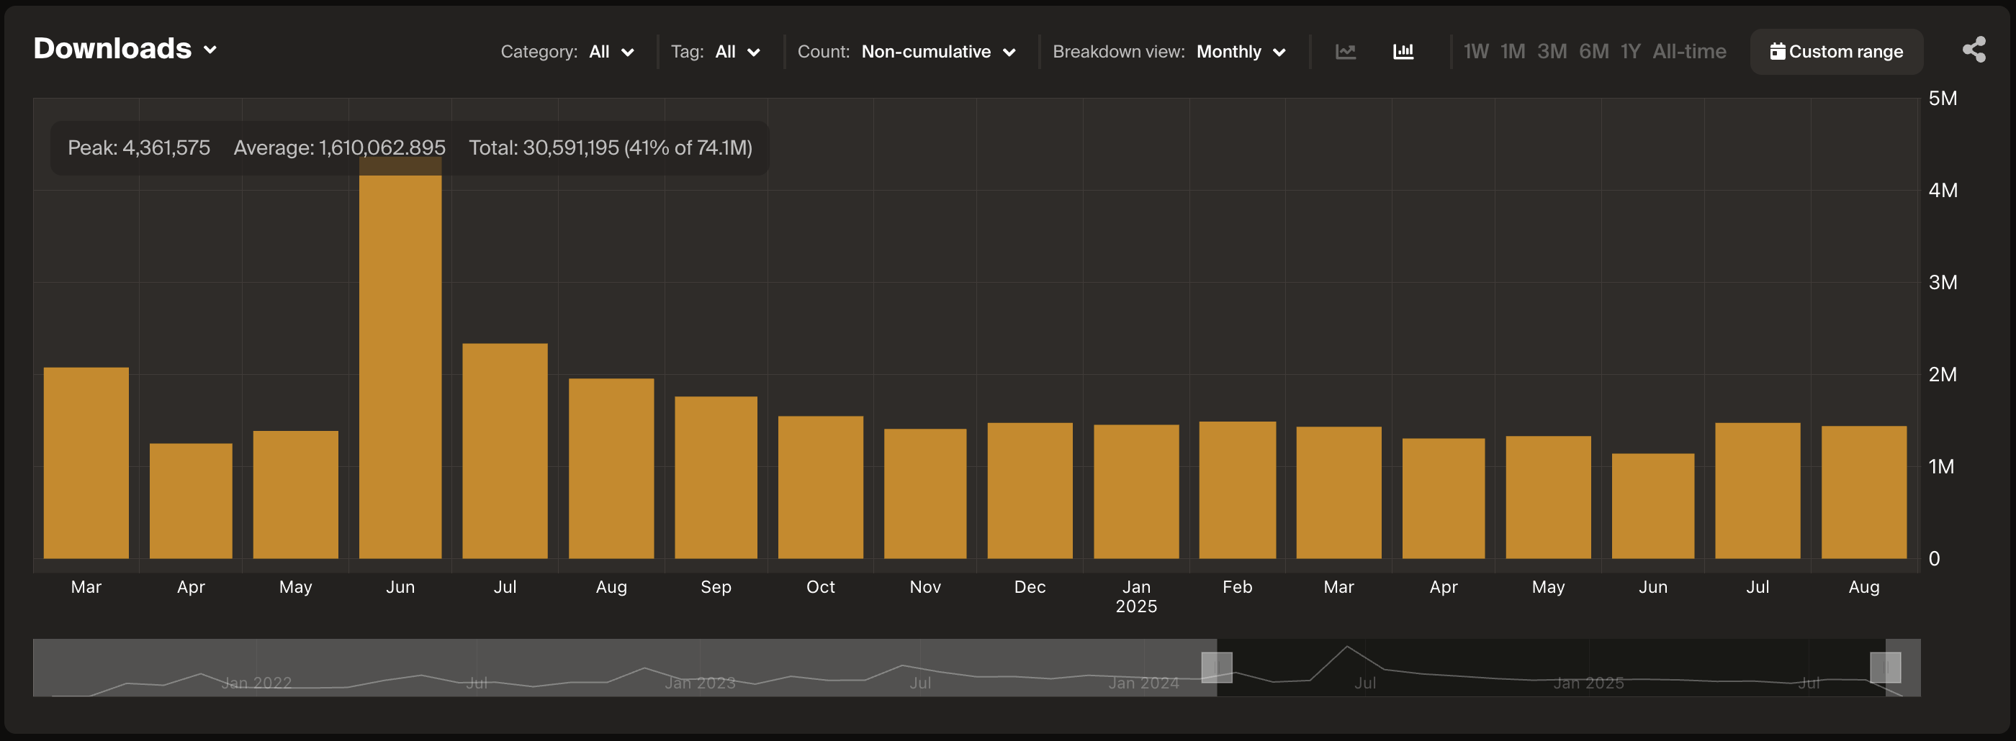Click the right handle of the timeline scrubber
Screen dimensions: 2016x741
click(x=1886, y=668)
